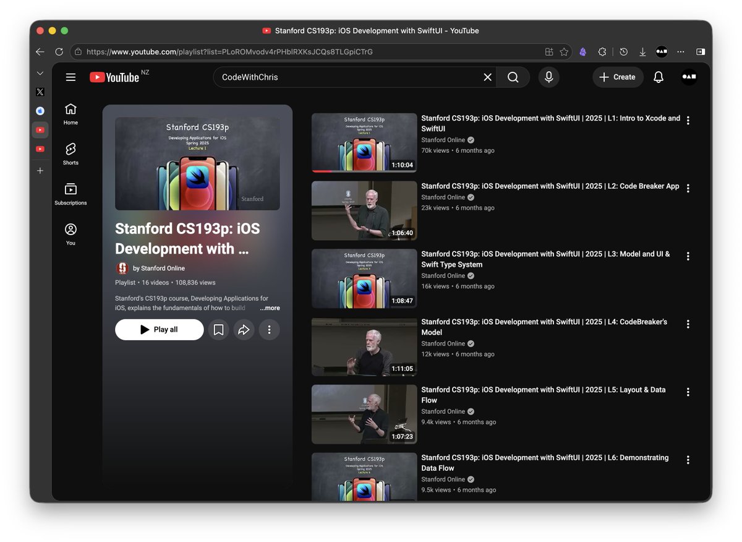Open Home in the sidebar

pyautogui.click(x=70, y=114)
